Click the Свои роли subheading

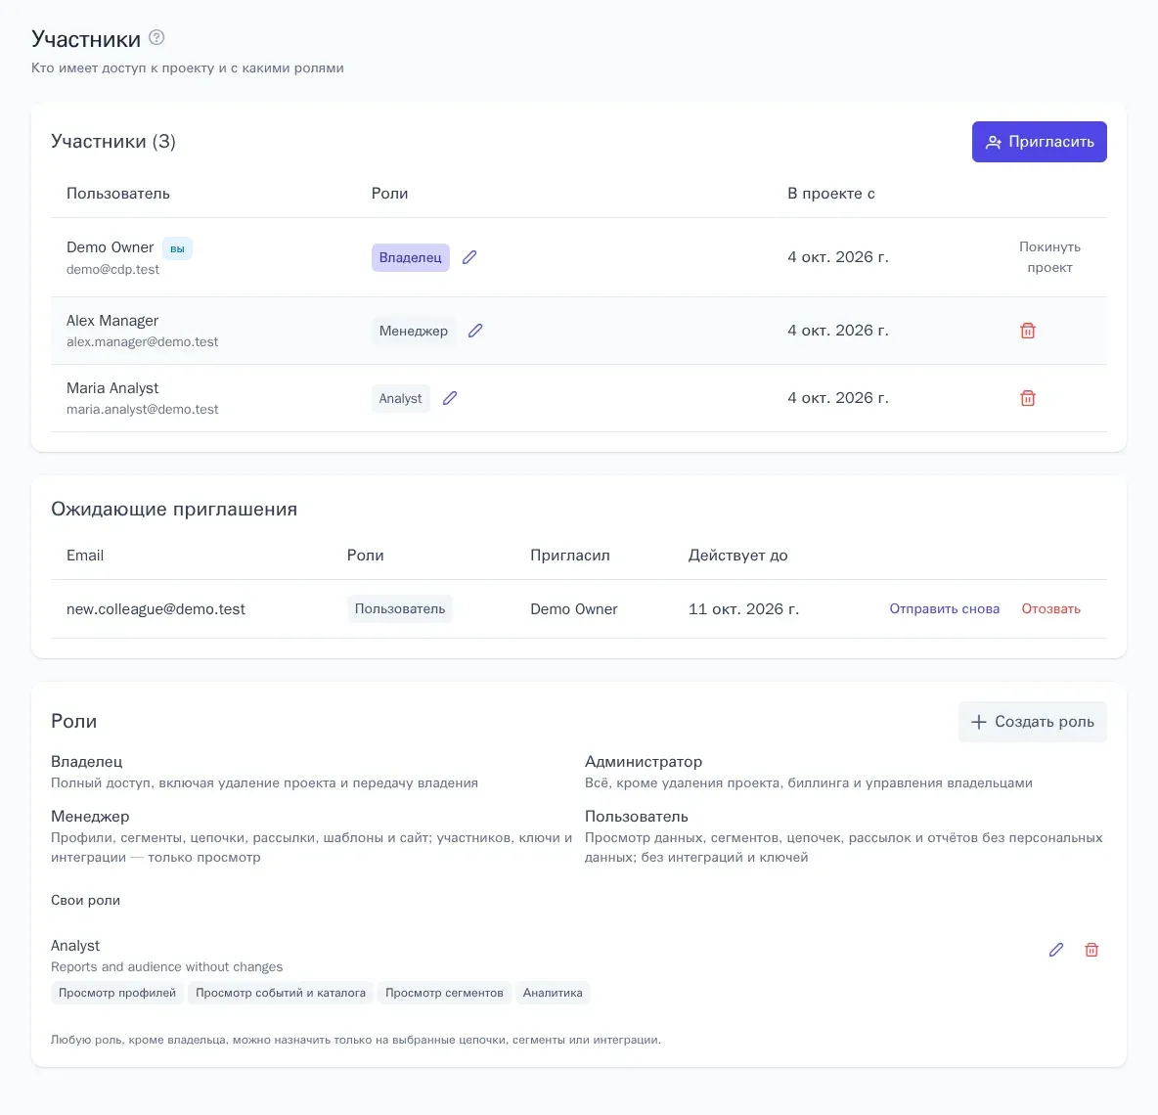(86, 900)
